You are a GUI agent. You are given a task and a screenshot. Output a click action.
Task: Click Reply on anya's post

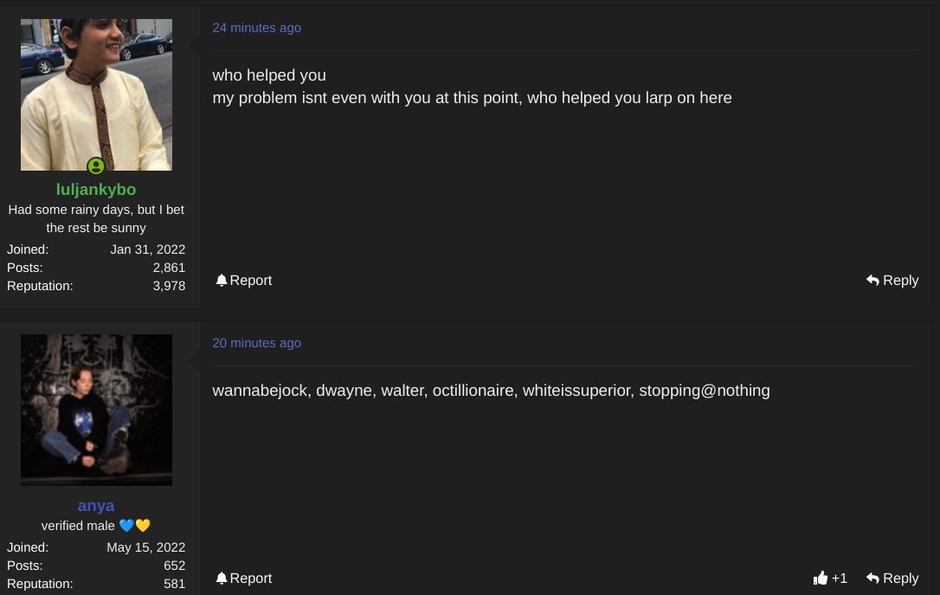(900, 578)
